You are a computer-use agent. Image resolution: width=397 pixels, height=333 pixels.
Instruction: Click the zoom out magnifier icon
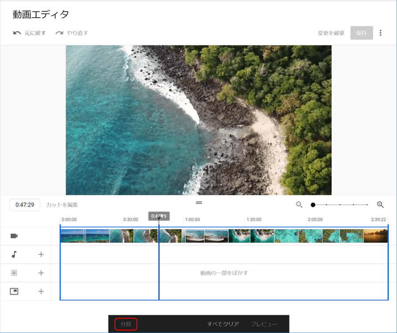pyautogui.click(x=299, y=204)
